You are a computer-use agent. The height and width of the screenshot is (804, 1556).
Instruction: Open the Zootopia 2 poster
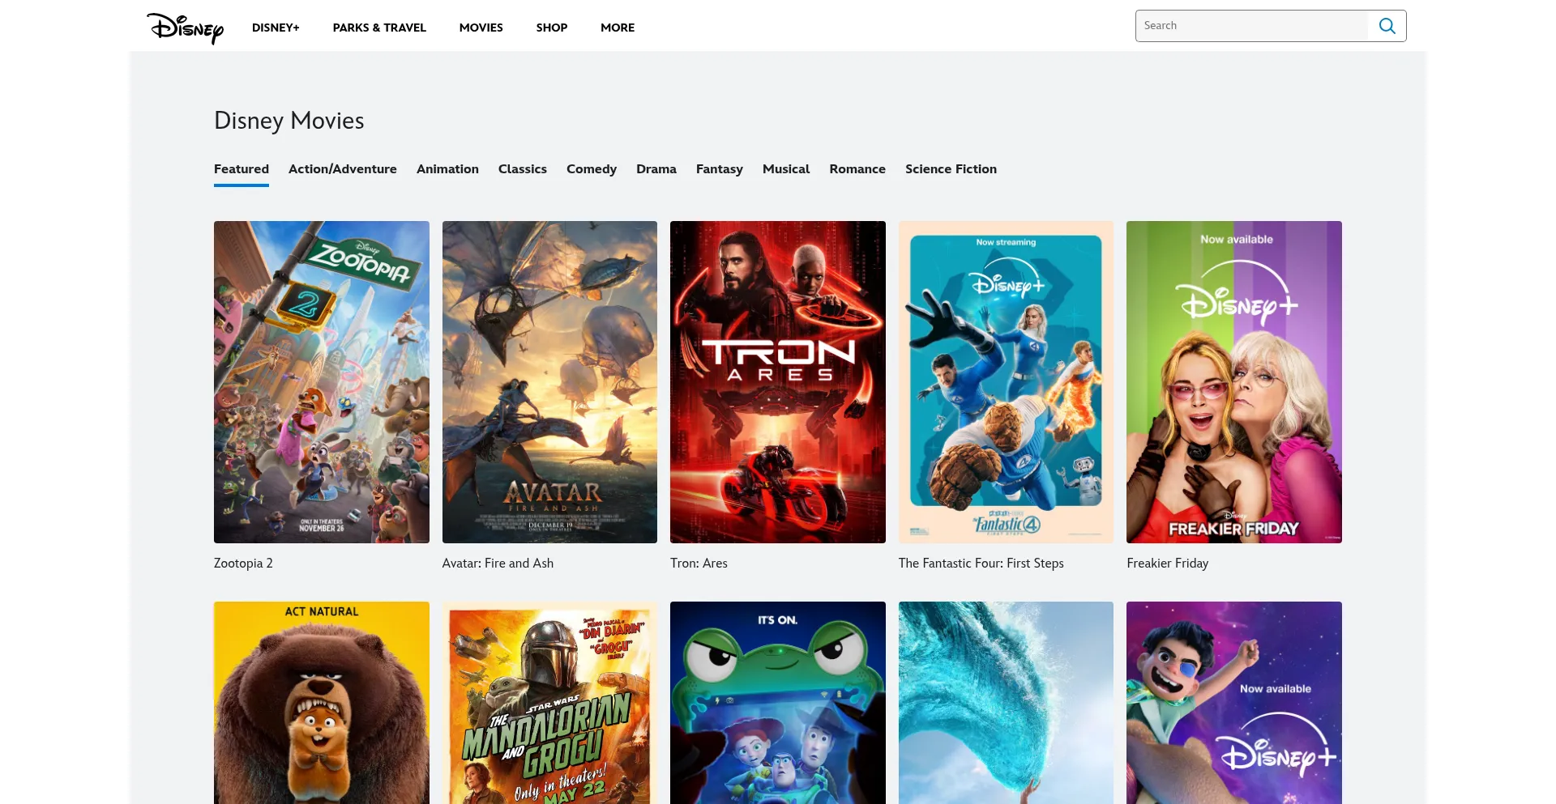tap(322, 381)
